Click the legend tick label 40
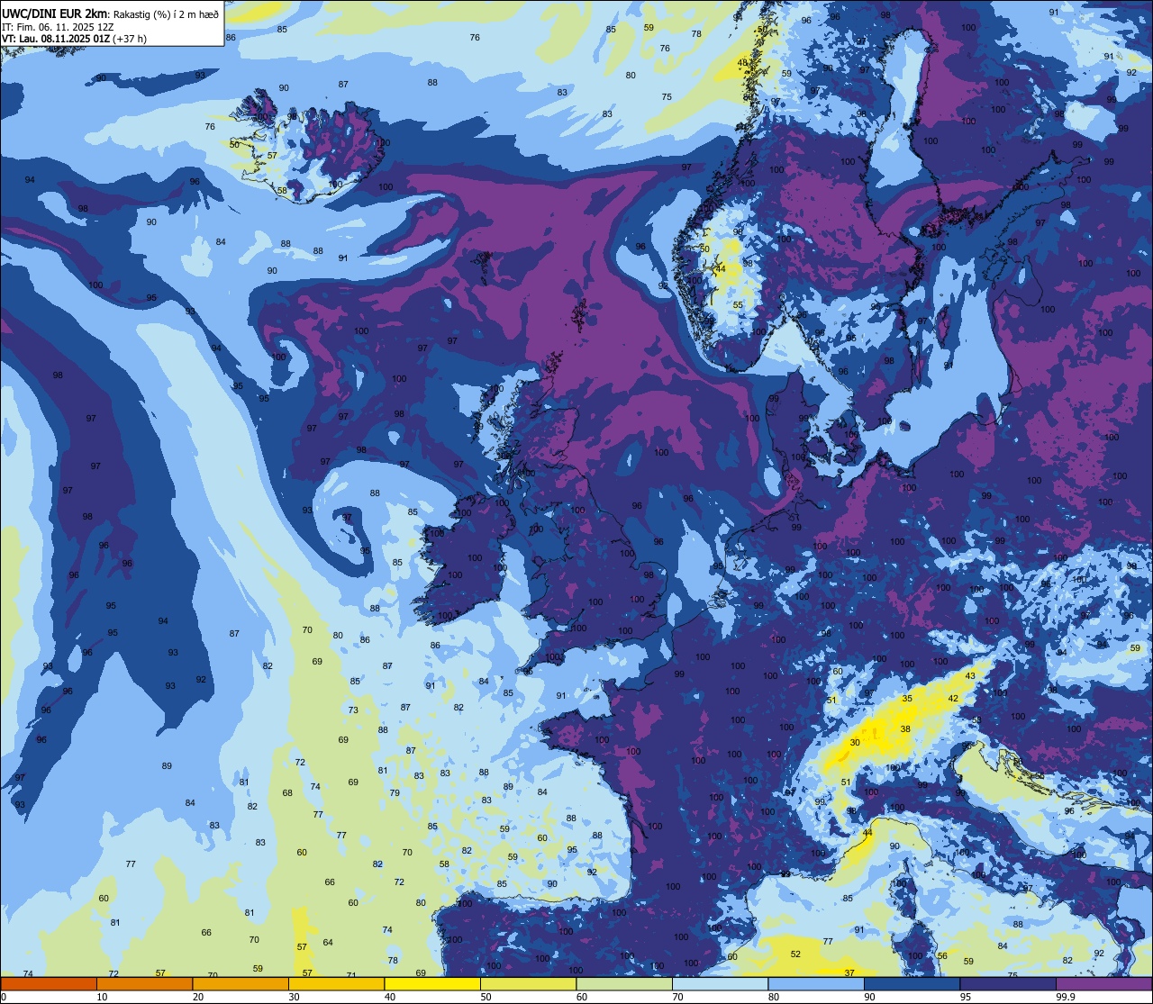 coord(390,997)
